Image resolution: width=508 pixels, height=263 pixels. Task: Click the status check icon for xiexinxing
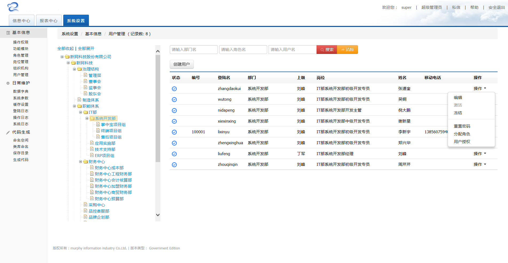pos(174,121)
